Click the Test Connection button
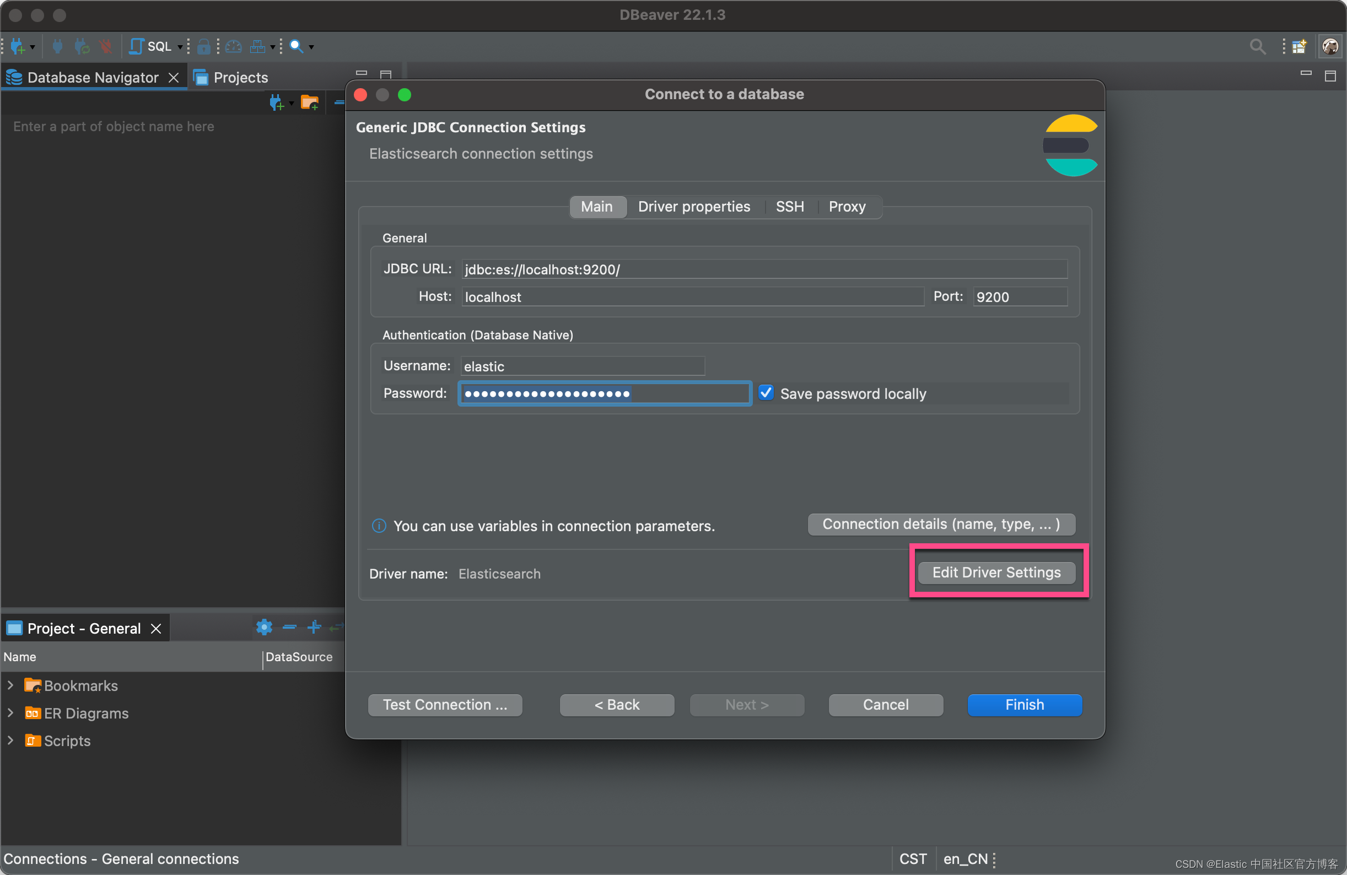Screen dimensions: 1347x875 tap(445, 705)
